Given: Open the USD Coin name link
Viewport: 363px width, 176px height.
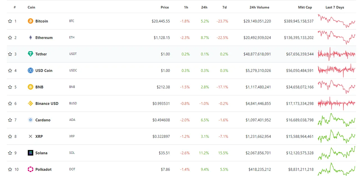Looking at the screenshot, I should 44,70.
